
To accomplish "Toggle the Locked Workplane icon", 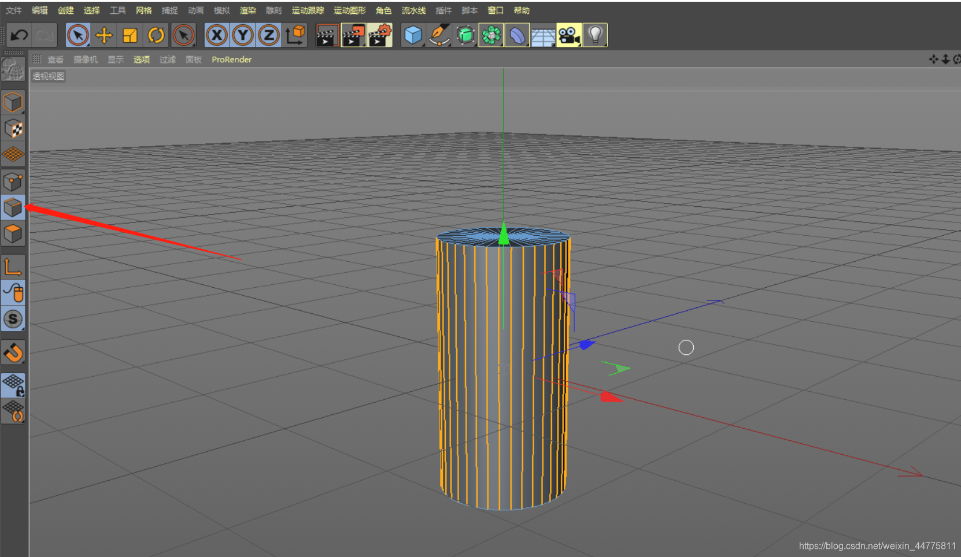I will point(13,385).
